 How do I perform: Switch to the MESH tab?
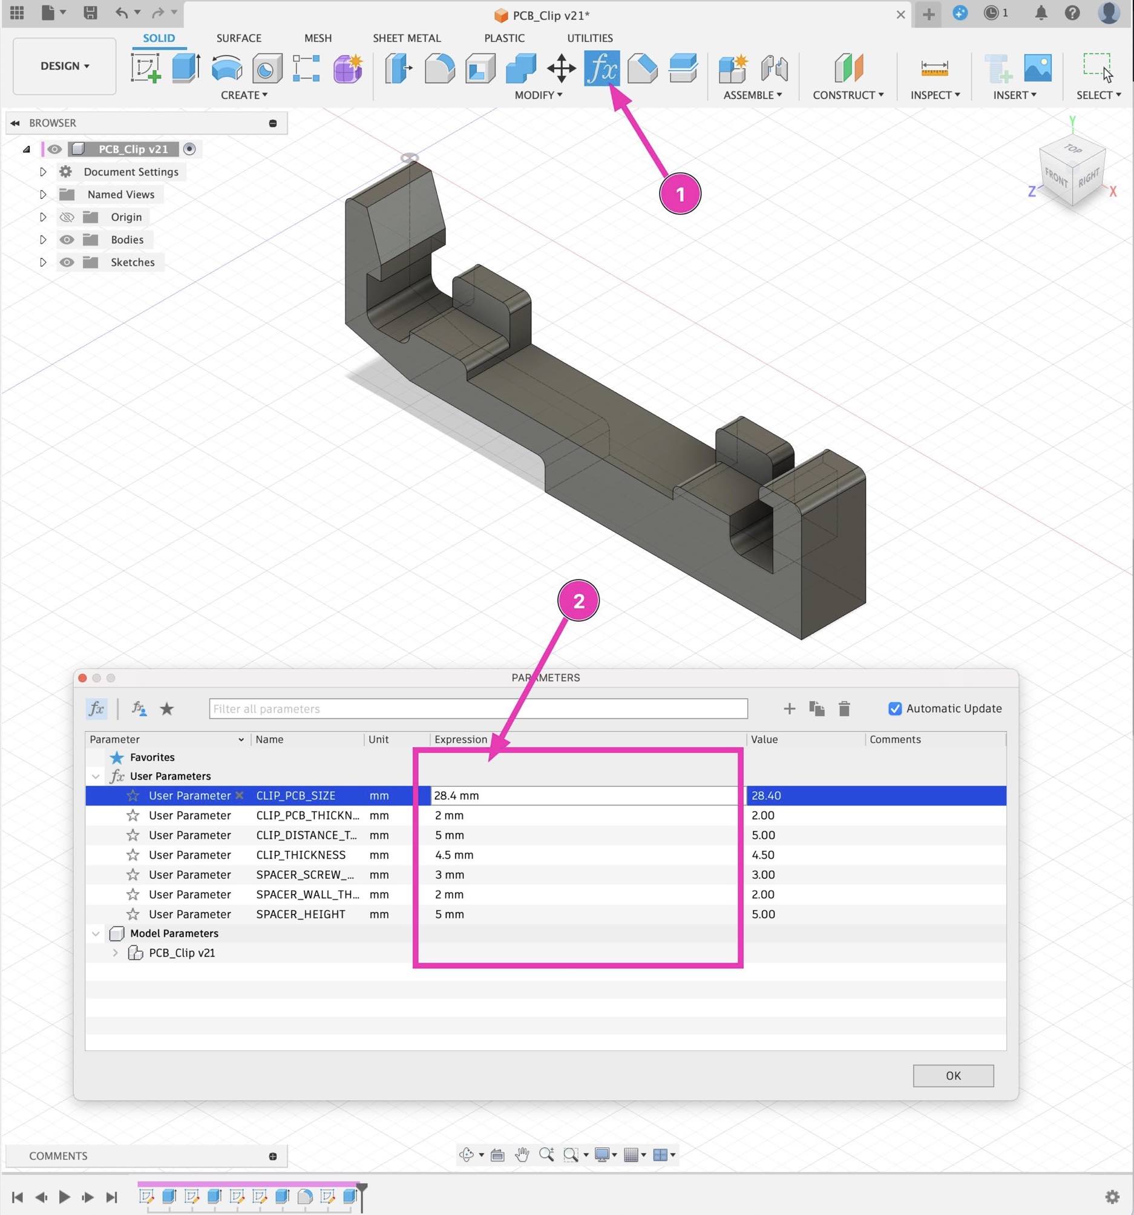coord(318,38)
